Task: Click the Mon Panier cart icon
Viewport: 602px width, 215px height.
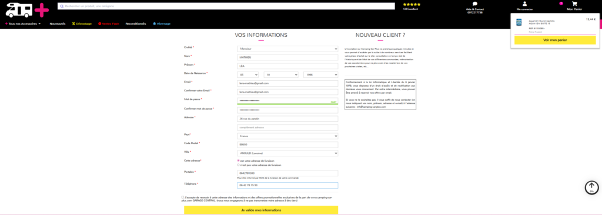Action: [574, 4]
